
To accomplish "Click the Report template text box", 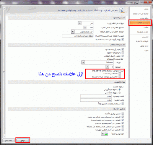I will tap(96, 100).
